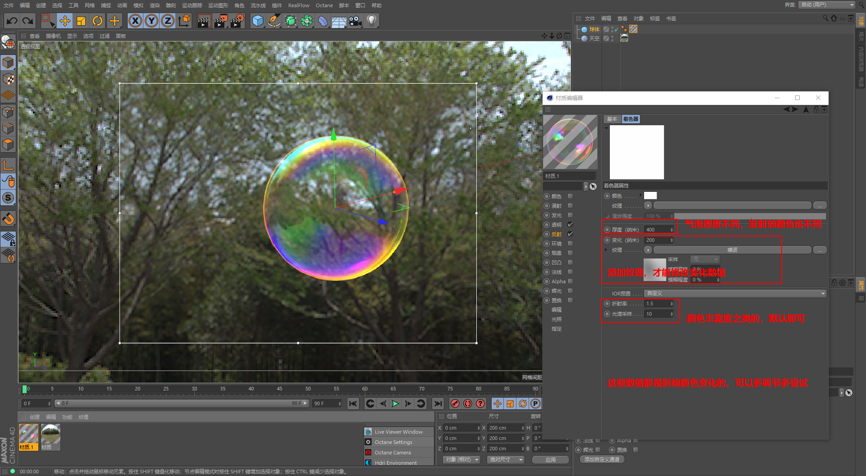Open Render Settings gear clapper icon

point(237,21)
